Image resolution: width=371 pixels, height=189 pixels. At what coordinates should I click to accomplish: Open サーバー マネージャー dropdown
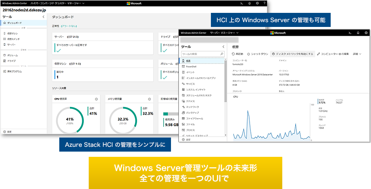[224, 33]
